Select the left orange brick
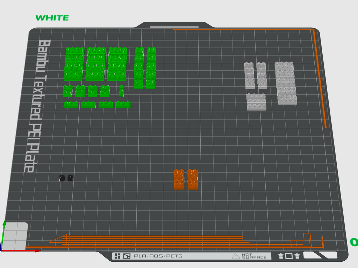 tap(179, 180)
